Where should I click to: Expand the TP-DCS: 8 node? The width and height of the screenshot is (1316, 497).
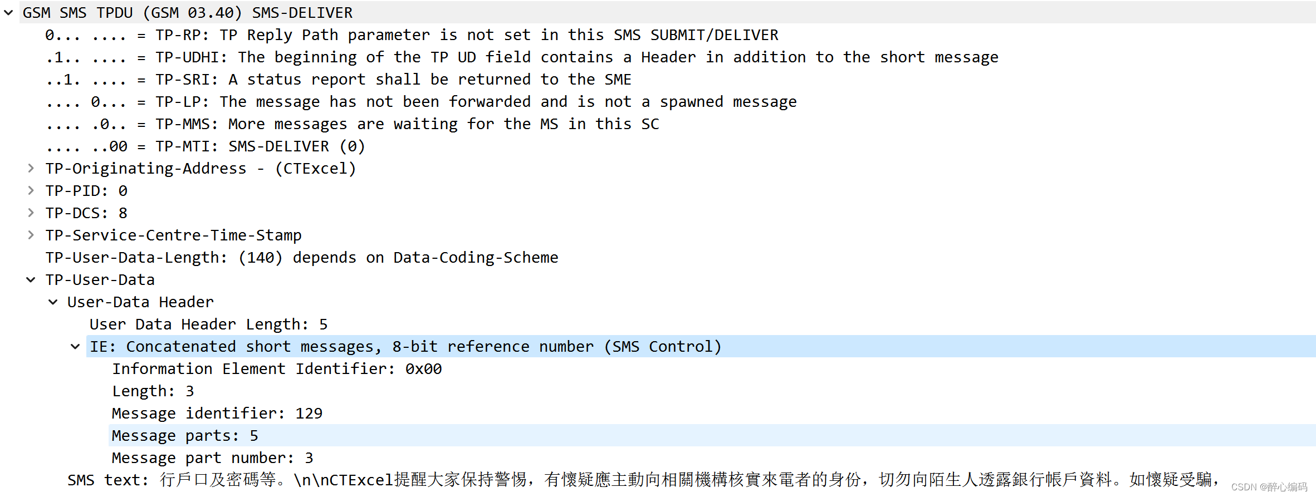pyautogui.click(x=31, y=213)
